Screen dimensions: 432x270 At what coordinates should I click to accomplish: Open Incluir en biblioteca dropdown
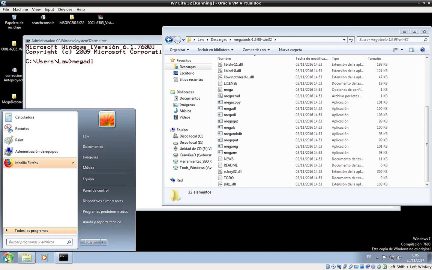(x=216, y=50)
